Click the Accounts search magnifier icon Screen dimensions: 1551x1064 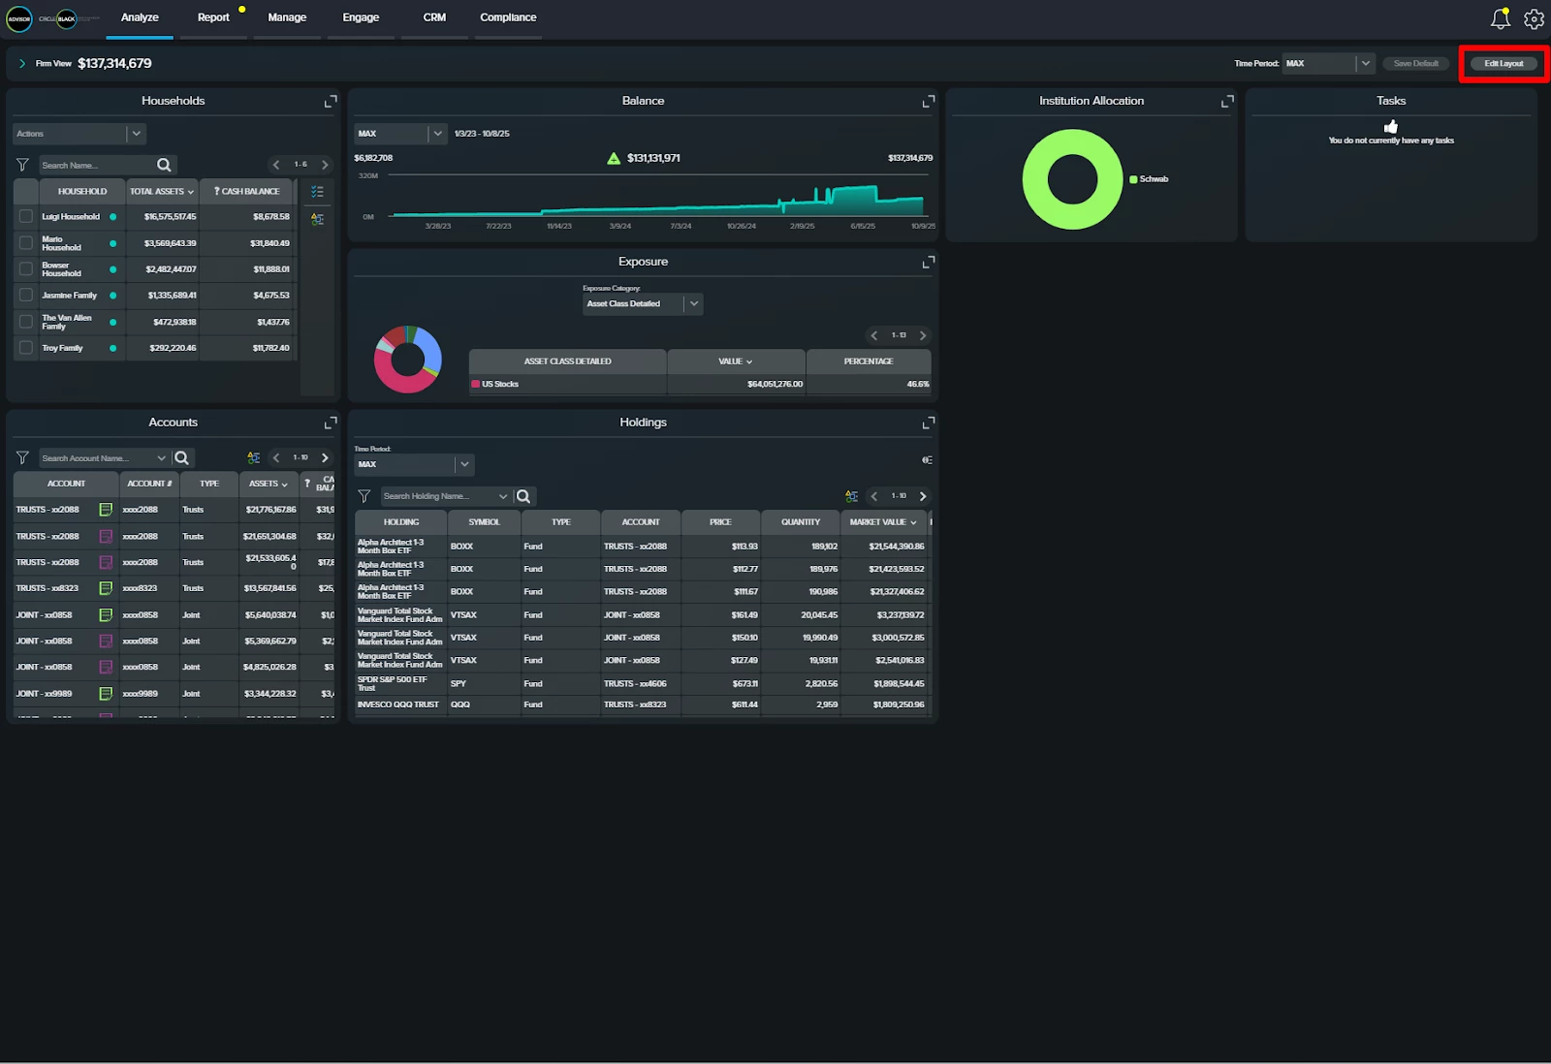181,457
